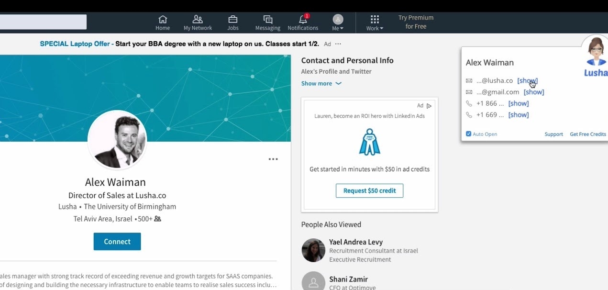Click Get Free Credits link
Screen dimensions: 608x290
[587, 134]
